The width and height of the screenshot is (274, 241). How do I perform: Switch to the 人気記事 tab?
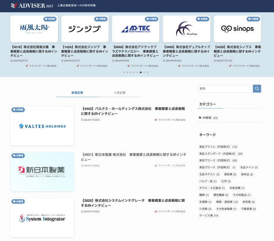(x=120, y=93)
